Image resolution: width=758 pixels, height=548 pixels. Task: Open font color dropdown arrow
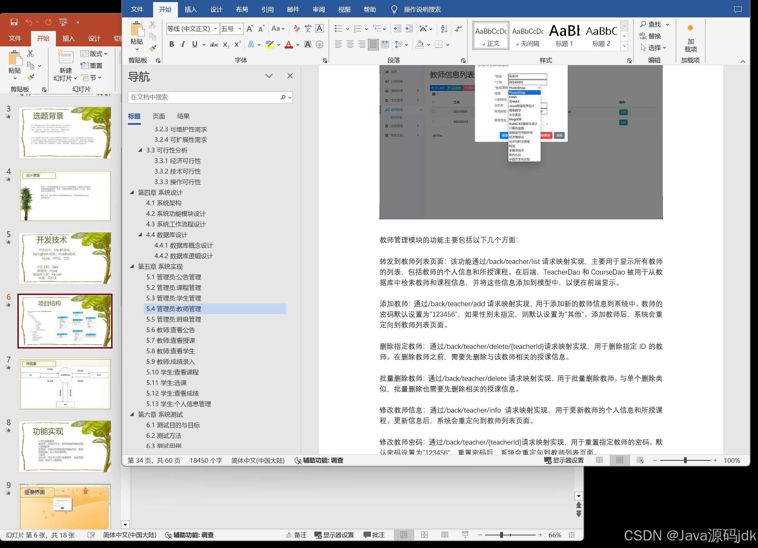[298, 45]
